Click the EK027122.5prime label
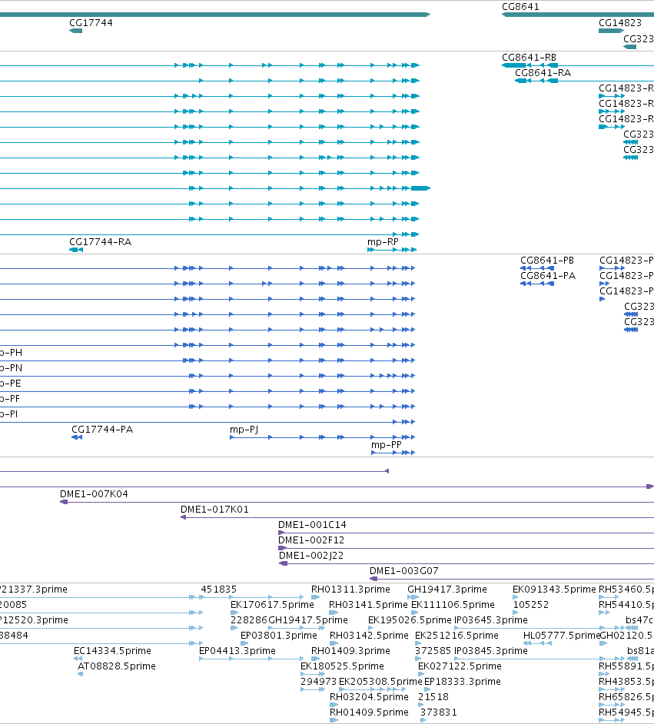Image resolution: width=654 pixels, height=724 pixels. click(x=460, y=666)
